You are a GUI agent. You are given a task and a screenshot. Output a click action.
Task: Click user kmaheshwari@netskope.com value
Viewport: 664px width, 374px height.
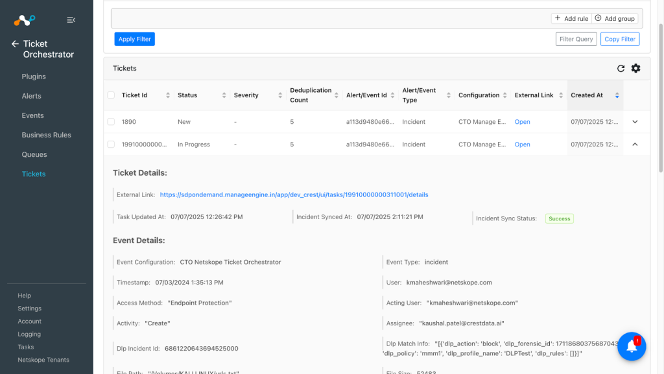click(x=449, y=283)
